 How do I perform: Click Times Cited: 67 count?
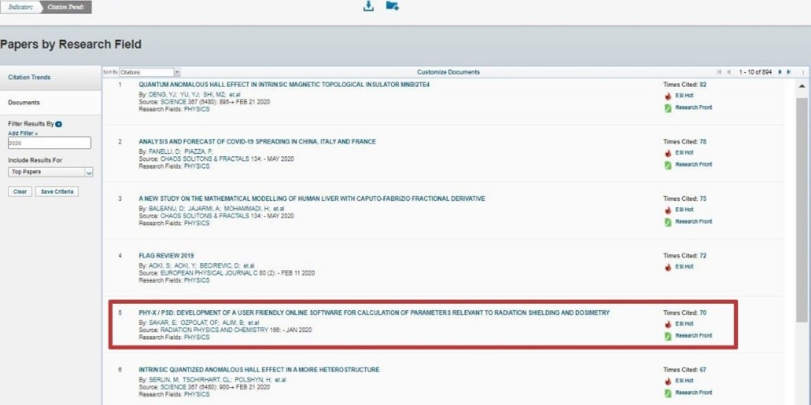[685, 370]
